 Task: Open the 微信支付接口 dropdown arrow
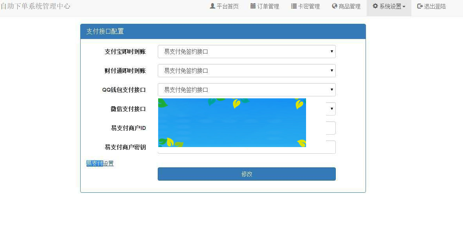coord(331,109)
